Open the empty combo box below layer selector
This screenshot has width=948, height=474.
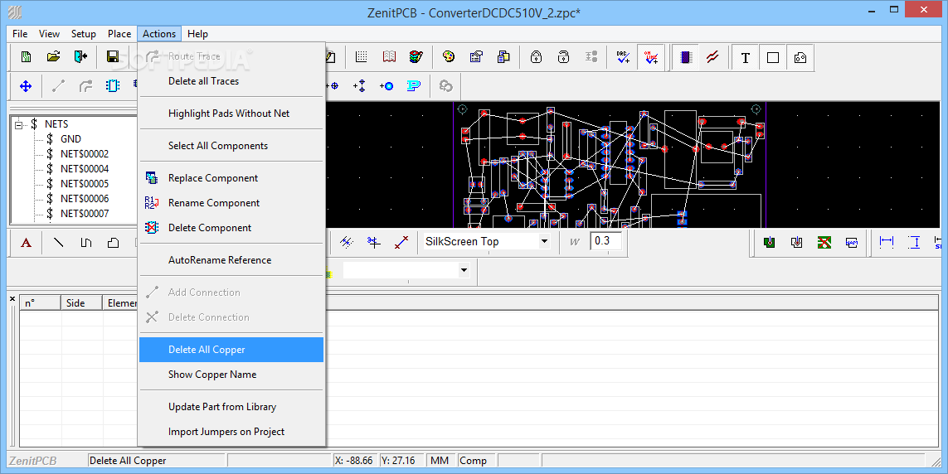(x=464, y=270)
